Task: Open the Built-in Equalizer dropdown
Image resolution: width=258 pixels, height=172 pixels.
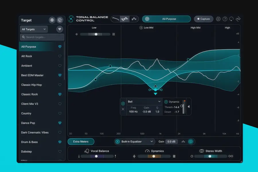Action: pos(134,141)
